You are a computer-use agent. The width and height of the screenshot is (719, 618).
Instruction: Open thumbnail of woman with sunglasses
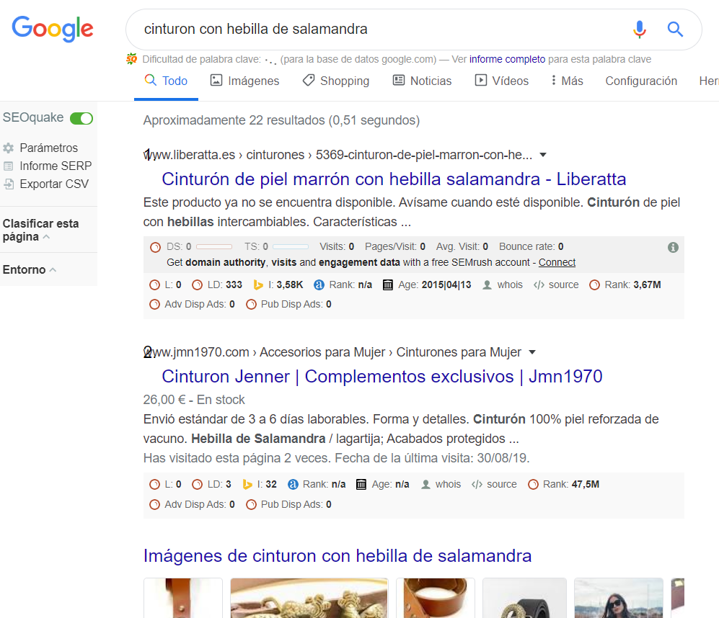click(x=619, y=598)
